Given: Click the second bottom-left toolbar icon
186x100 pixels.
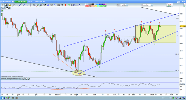Looking at the screenshot, I should [x=5, y=98].
